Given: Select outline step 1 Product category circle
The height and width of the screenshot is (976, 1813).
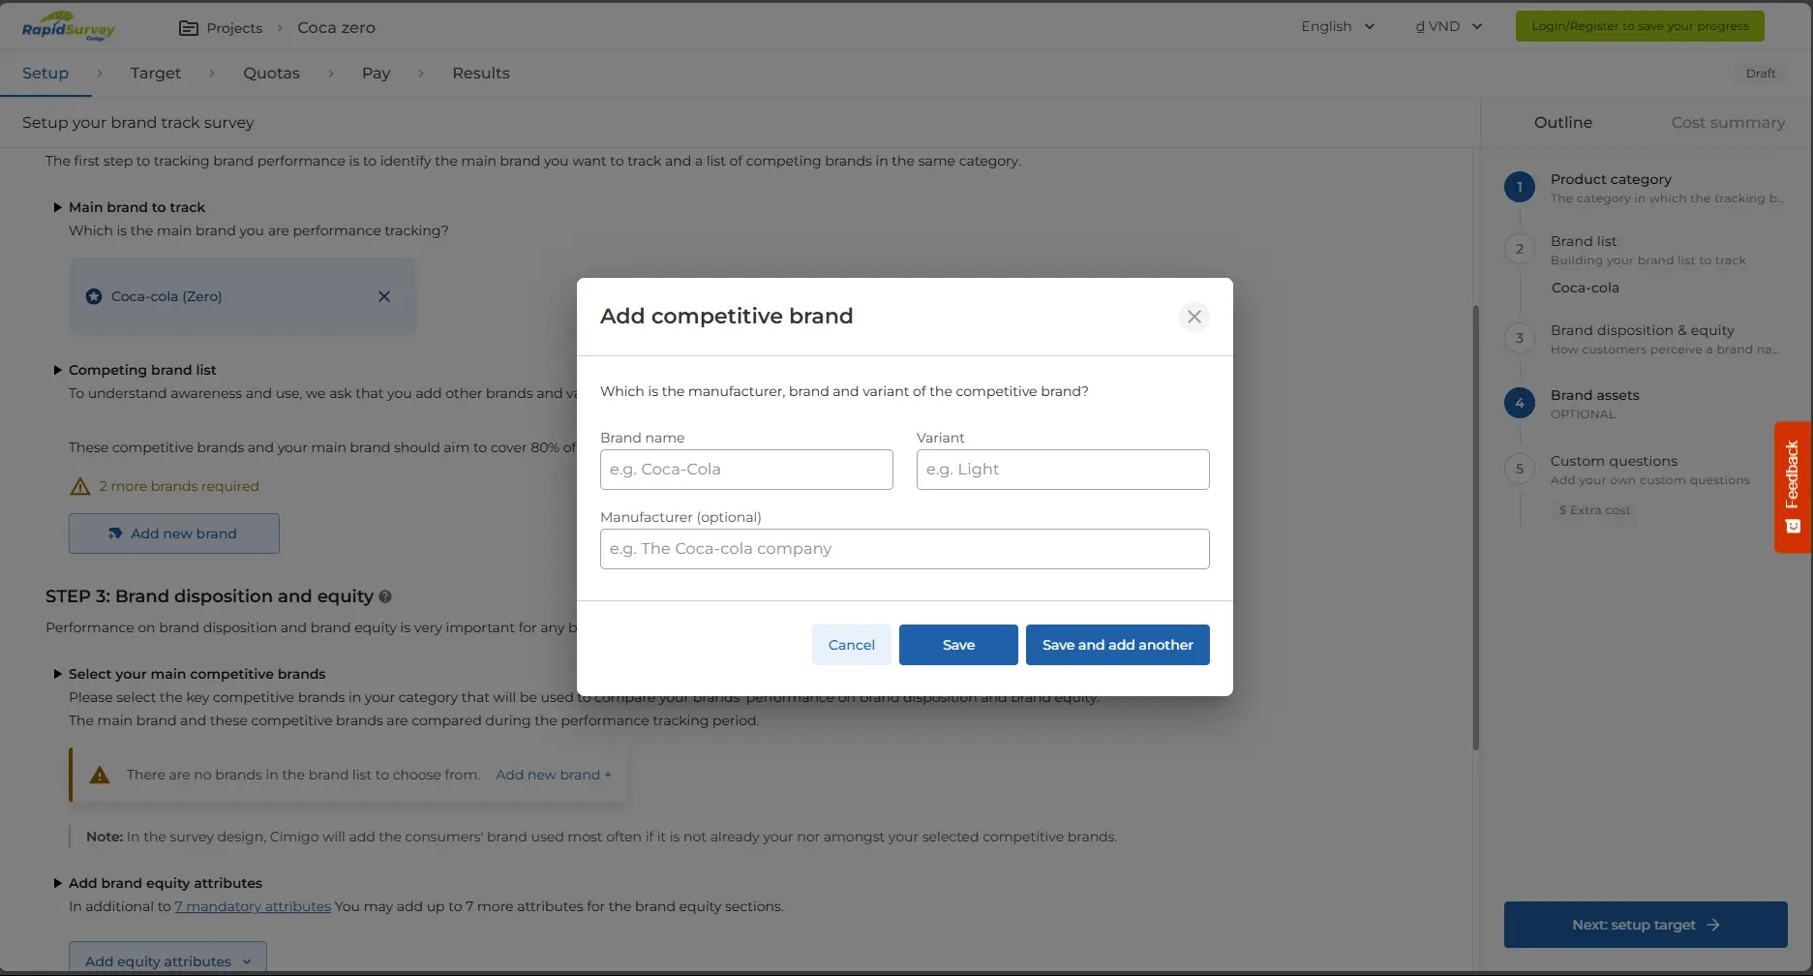Looking at the screenshot, I should pos(1519,187).
